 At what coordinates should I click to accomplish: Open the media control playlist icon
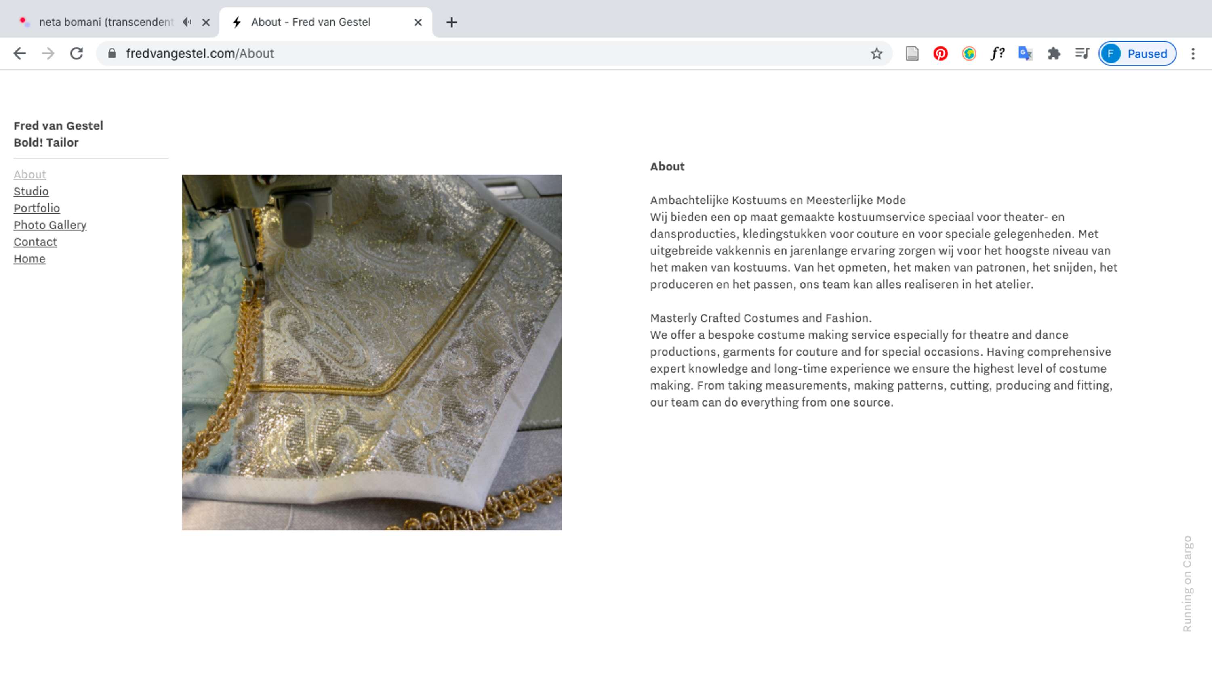[1082, 54]
